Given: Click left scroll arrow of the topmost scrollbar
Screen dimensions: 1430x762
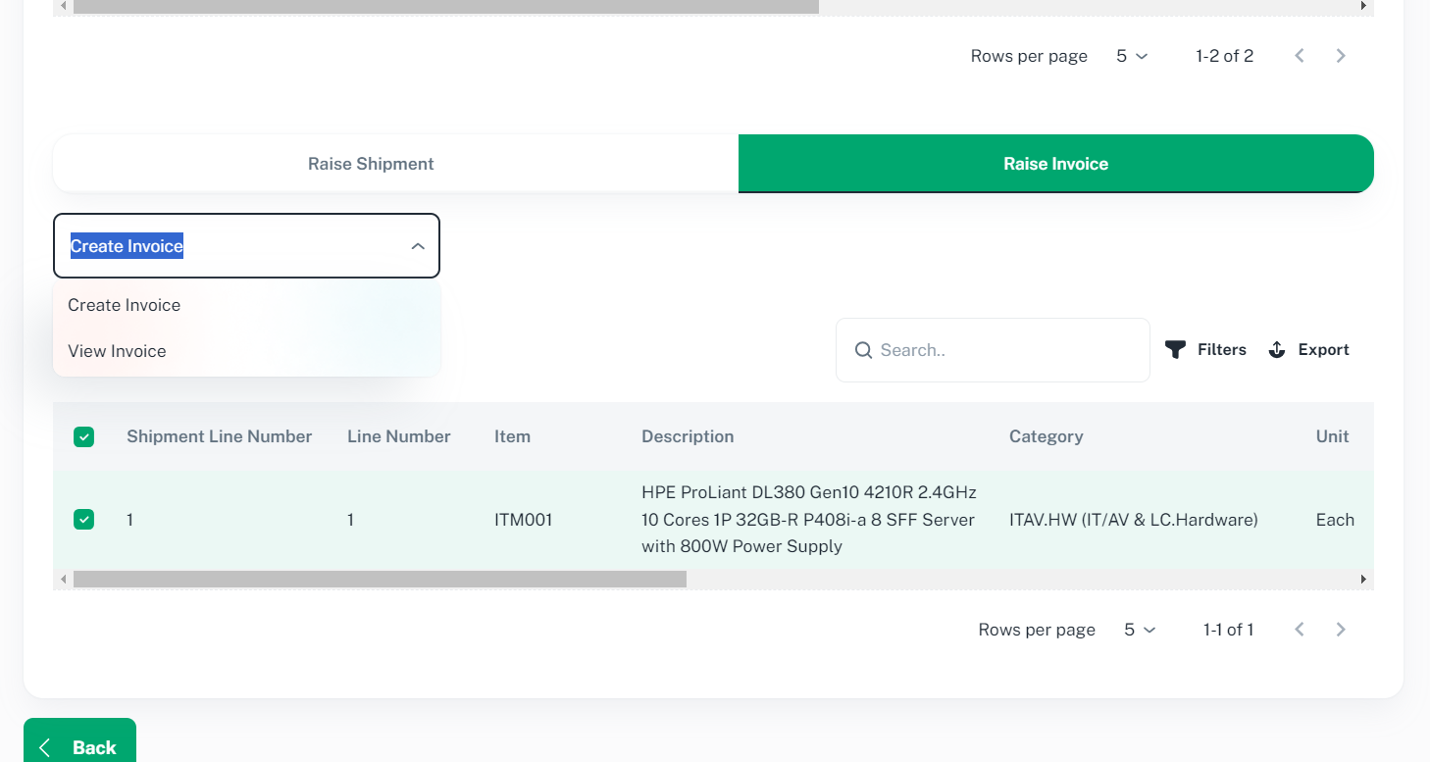Looking at the screenshot, I should (64, 6).
